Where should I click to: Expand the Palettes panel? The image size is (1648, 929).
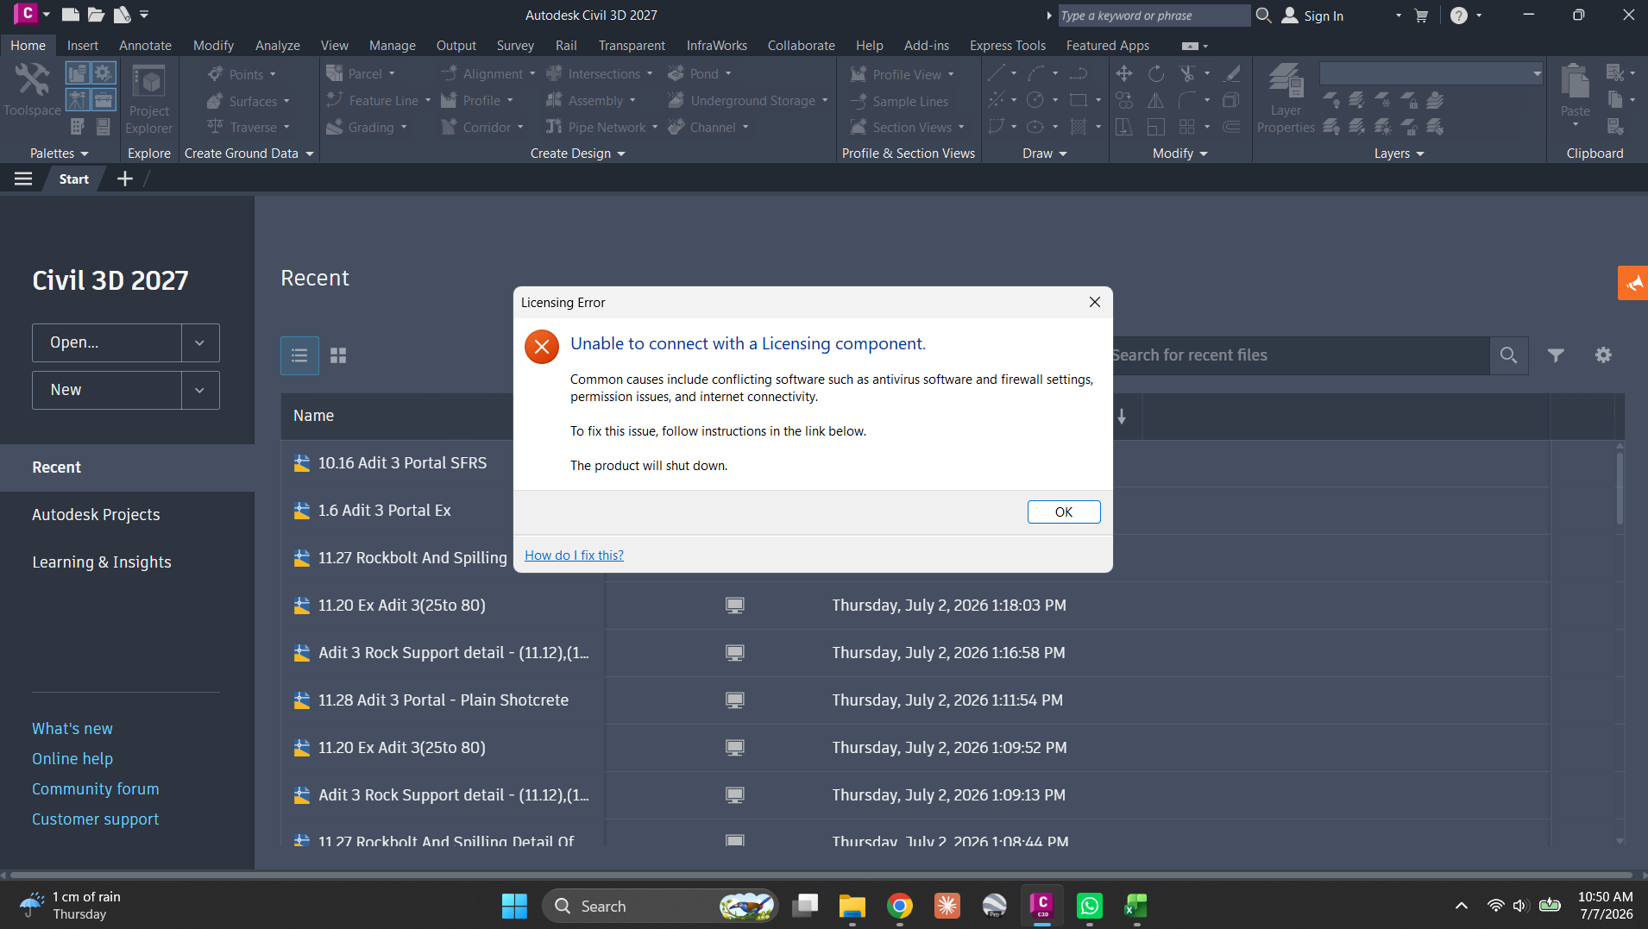pos(59,154)
